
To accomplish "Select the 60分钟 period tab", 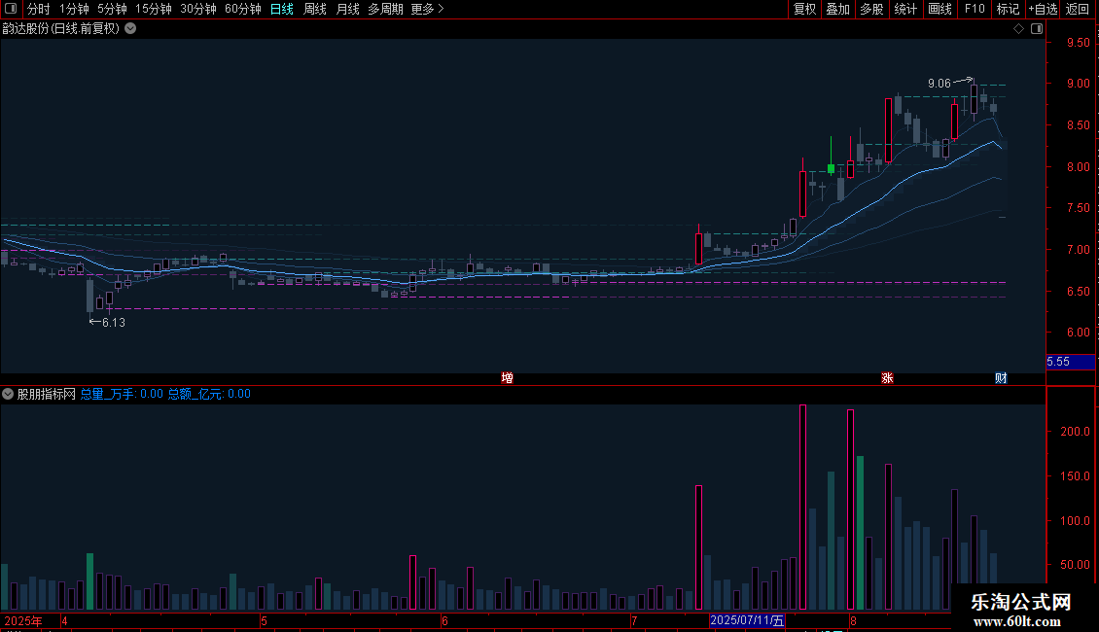I will click(243, 9).
